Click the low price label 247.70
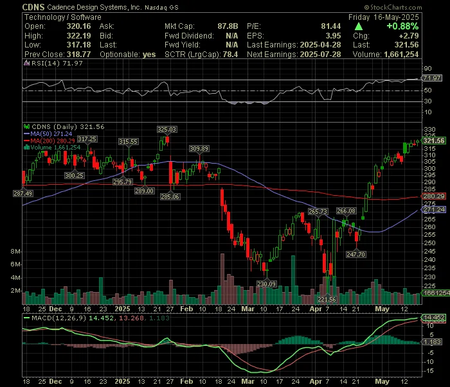The image size is (450, 387). (356, 254)
